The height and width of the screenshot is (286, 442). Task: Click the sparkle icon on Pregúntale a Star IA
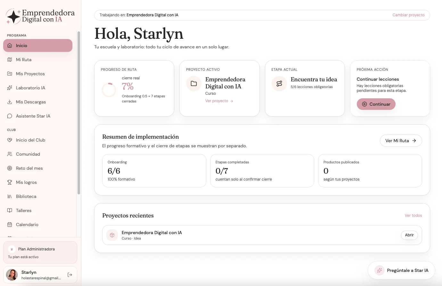coord(380,270)
